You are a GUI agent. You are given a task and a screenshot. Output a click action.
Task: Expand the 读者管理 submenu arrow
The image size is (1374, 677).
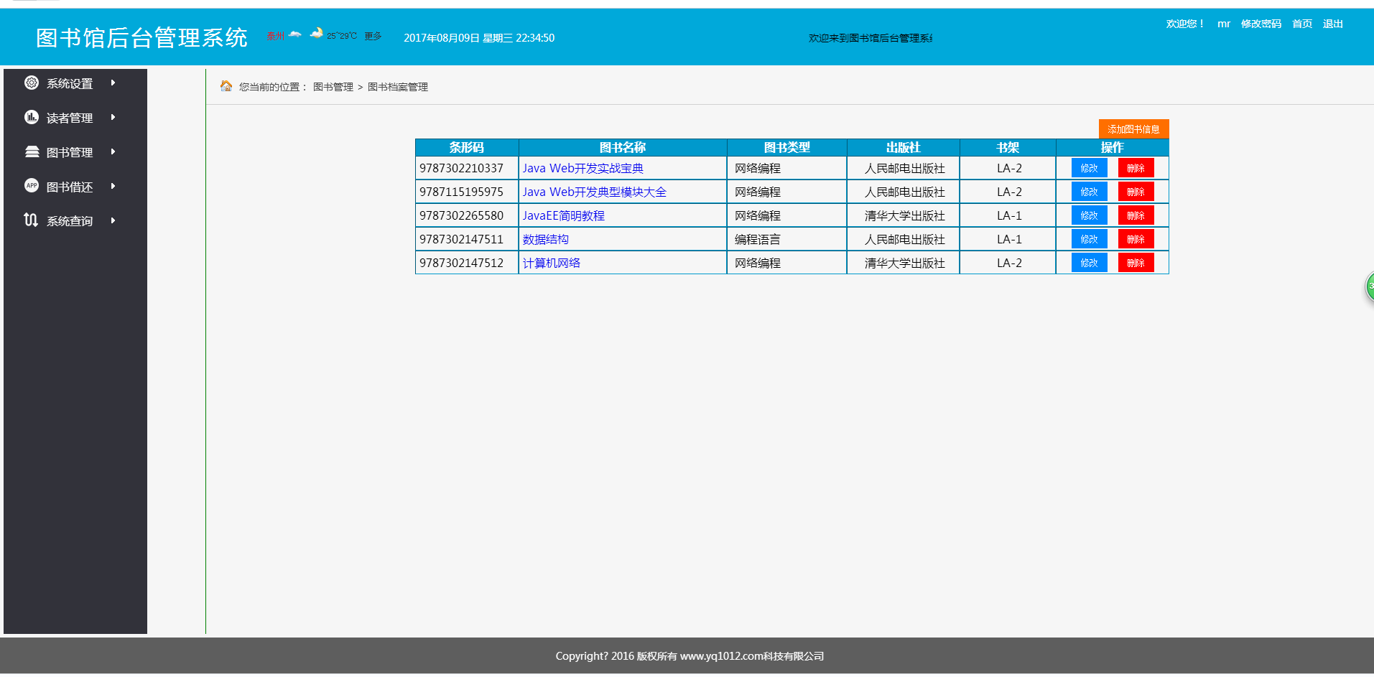coord(113,117)
